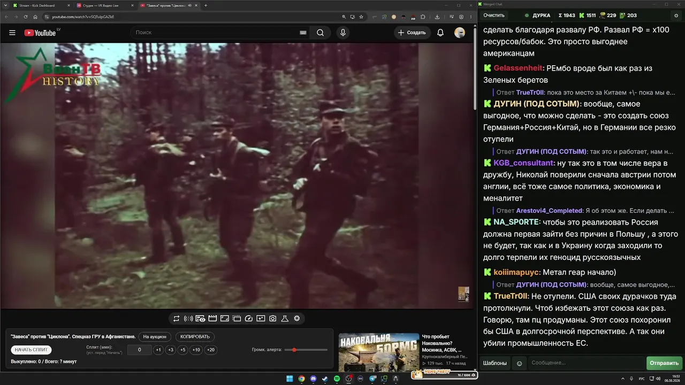Viewport: 685px width, 385px height.
Task: Open the Наковальня 50BMG recommended video thumbnail
Action: [378, 352]
